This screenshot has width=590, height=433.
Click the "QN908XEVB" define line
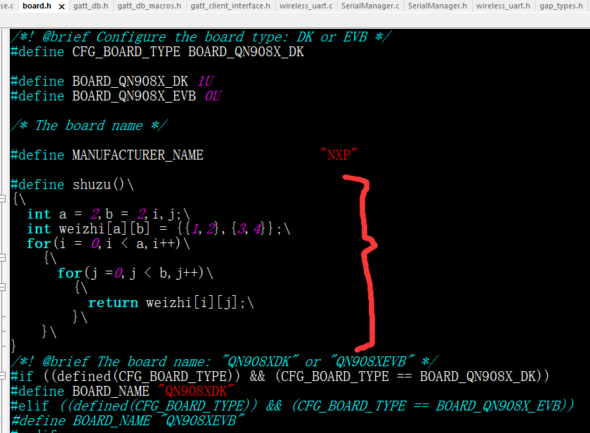point(128,420)
